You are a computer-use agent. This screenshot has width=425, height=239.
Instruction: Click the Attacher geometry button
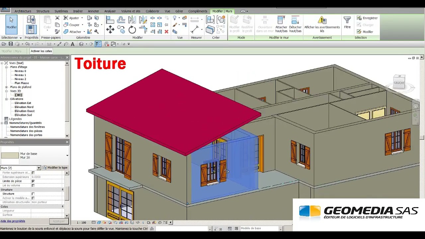click(73, 32)
